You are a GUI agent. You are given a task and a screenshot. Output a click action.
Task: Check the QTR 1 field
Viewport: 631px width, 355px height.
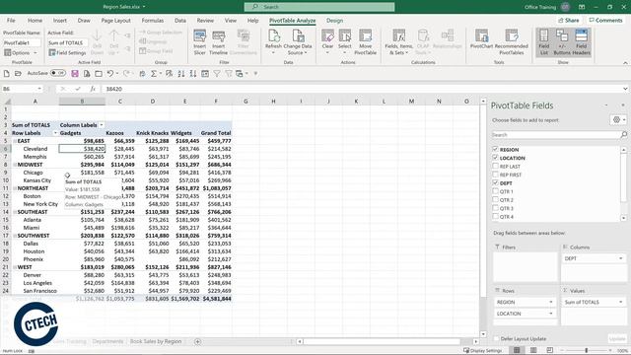[495, 191]
